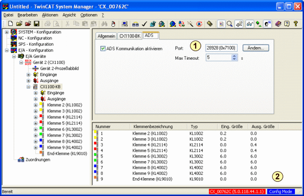The width and height of the screenshot is (304, 196).
Task: Click the Max Timeout input field
Action: point(219,57)
